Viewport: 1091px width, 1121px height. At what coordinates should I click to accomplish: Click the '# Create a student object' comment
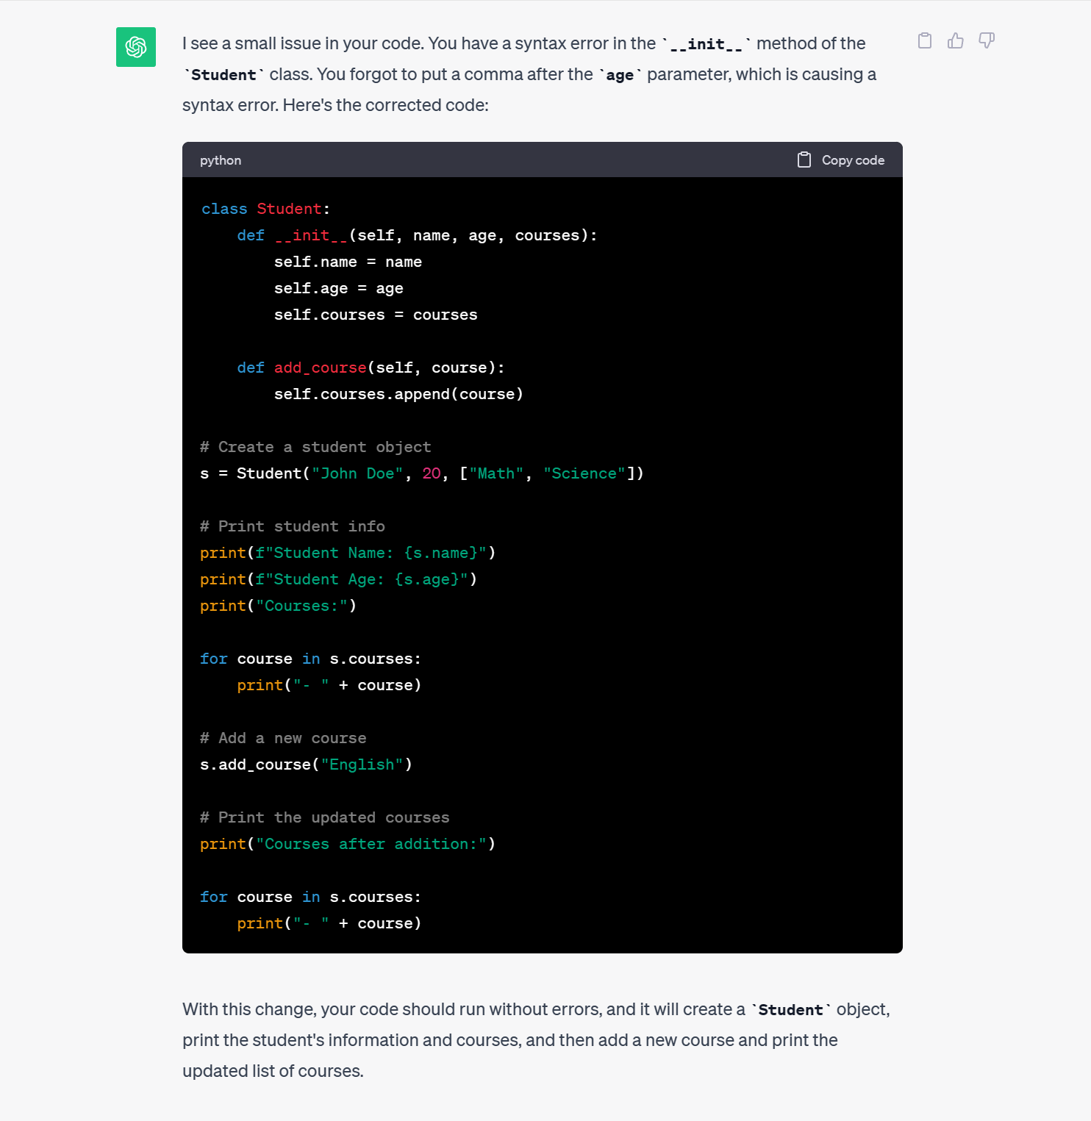(315, 447)
